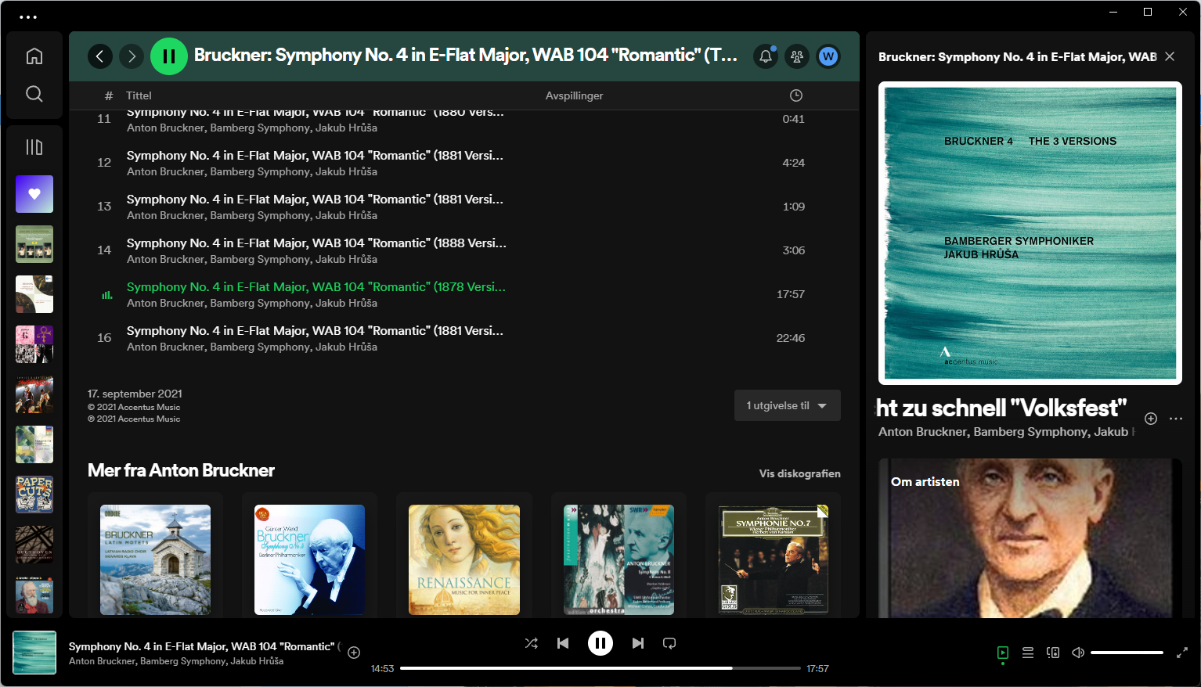Seek in the playback progress bar

tap(600, 668)
